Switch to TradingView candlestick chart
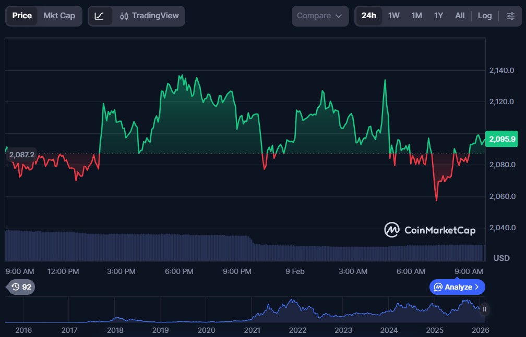The width and height of the screenshot is (526, 337). pos(149,16)
